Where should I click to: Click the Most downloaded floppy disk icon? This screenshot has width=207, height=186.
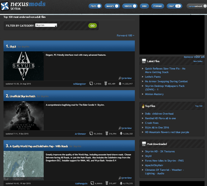144,144
